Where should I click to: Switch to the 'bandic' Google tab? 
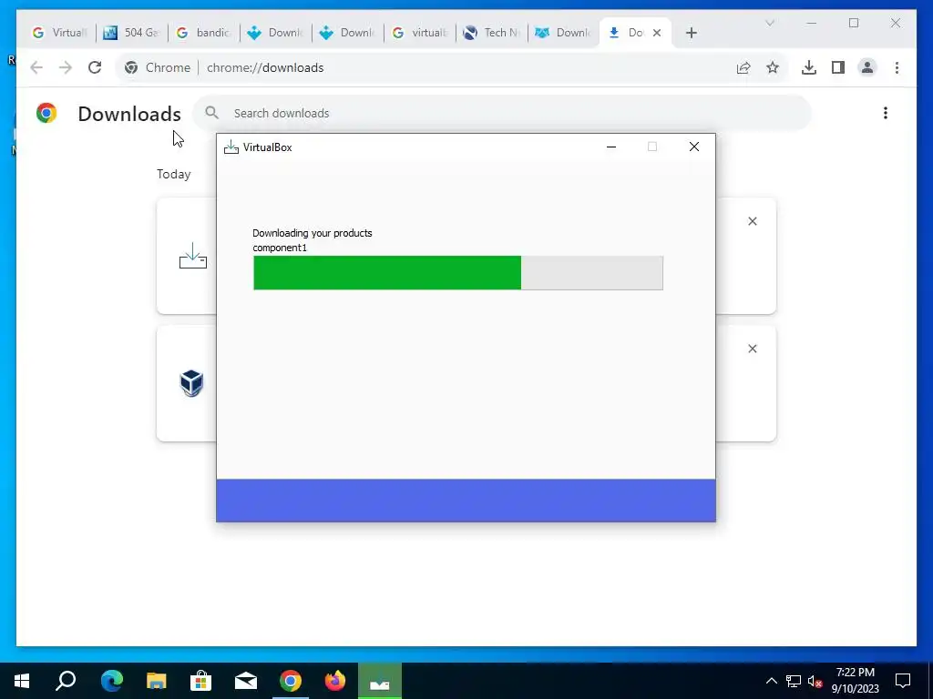[203, 33]
